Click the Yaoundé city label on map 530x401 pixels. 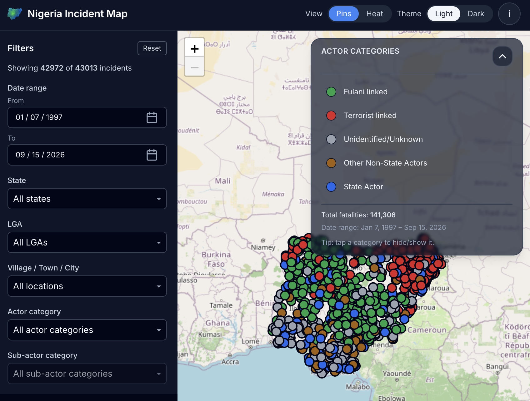[x=397, y=374]
